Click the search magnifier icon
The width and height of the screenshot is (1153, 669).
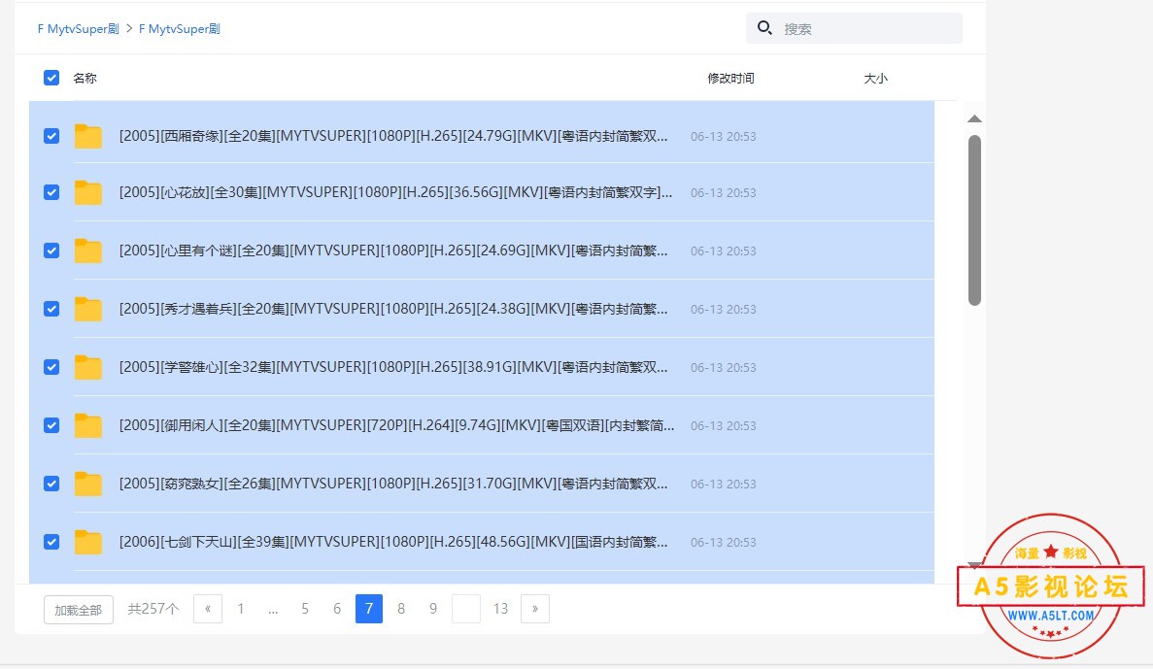(764, 28)
